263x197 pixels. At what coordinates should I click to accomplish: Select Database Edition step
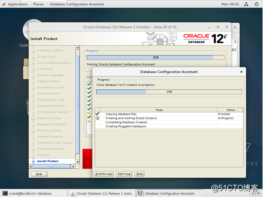click(49, 81)
